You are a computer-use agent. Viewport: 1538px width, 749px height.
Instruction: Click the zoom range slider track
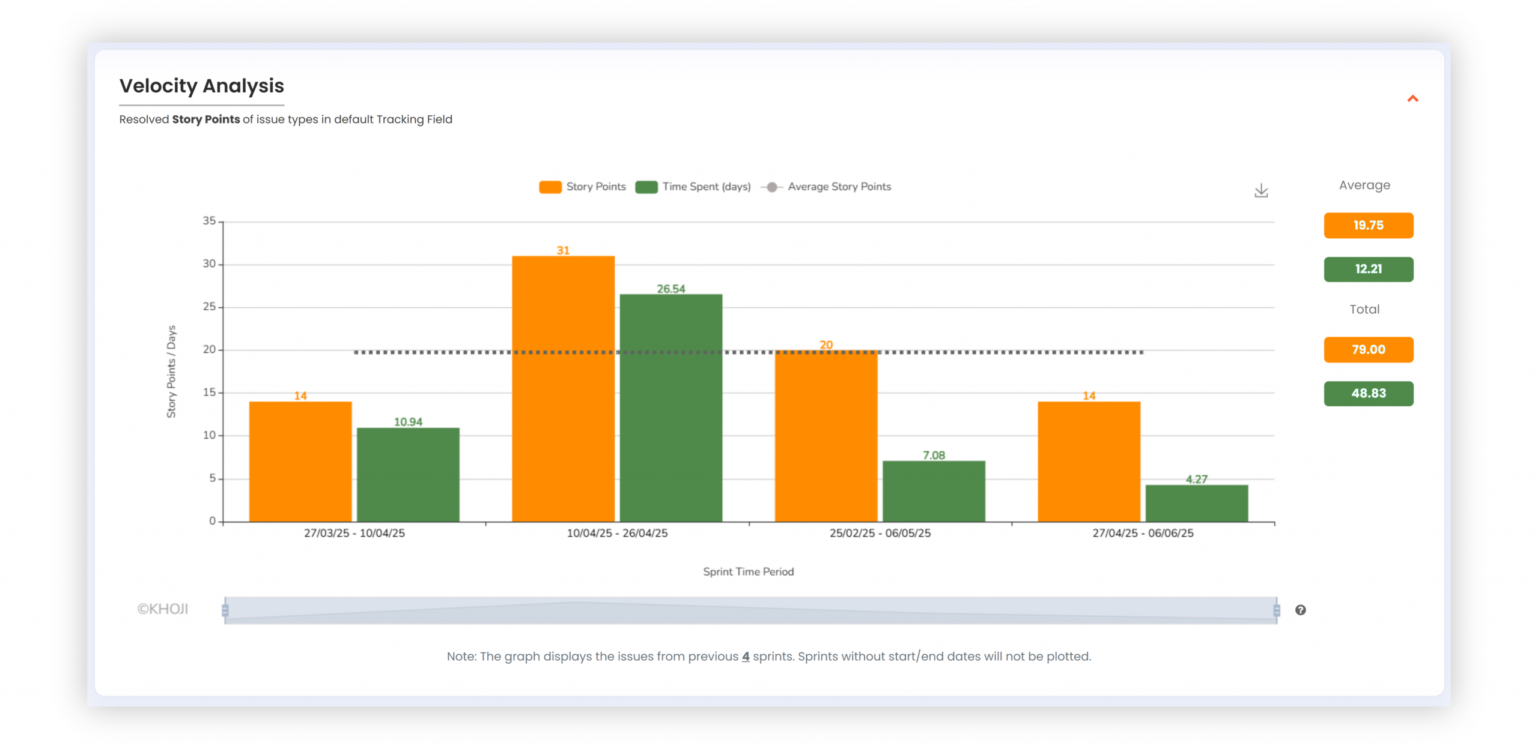(751, 610)
